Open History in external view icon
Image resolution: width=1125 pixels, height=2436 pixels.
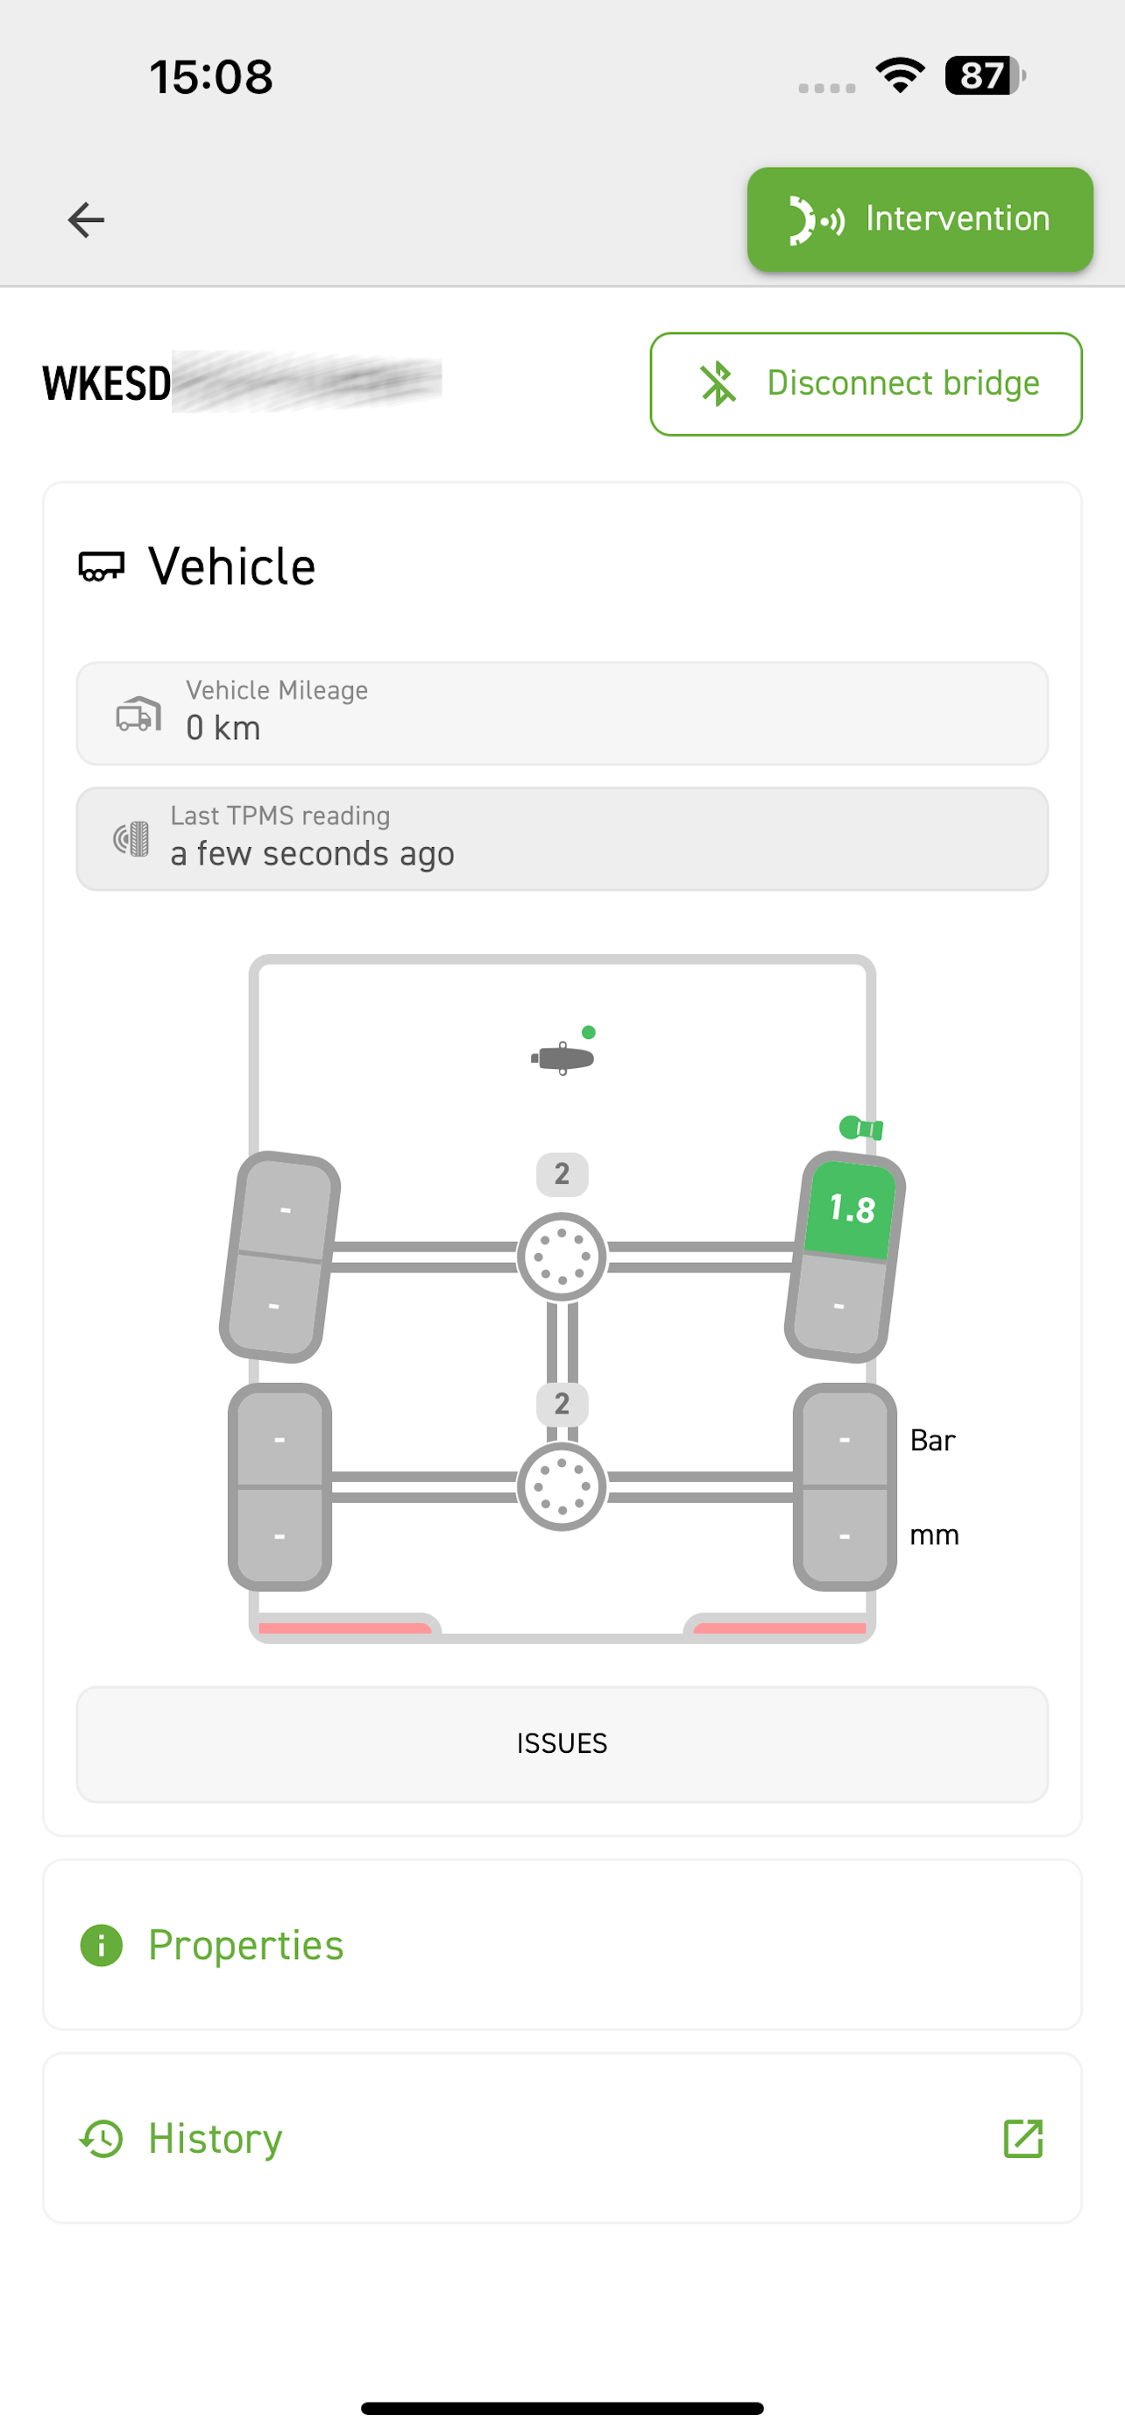click(x=1022, y=2138)
